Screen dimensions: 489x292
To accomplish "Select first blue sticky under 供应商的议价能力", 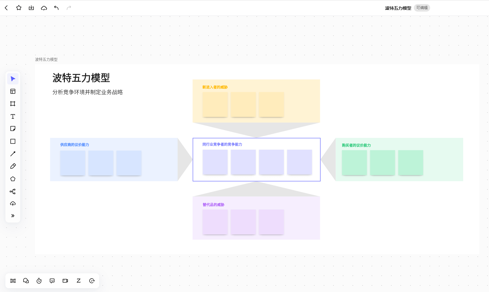I will (x=73, y=163).
